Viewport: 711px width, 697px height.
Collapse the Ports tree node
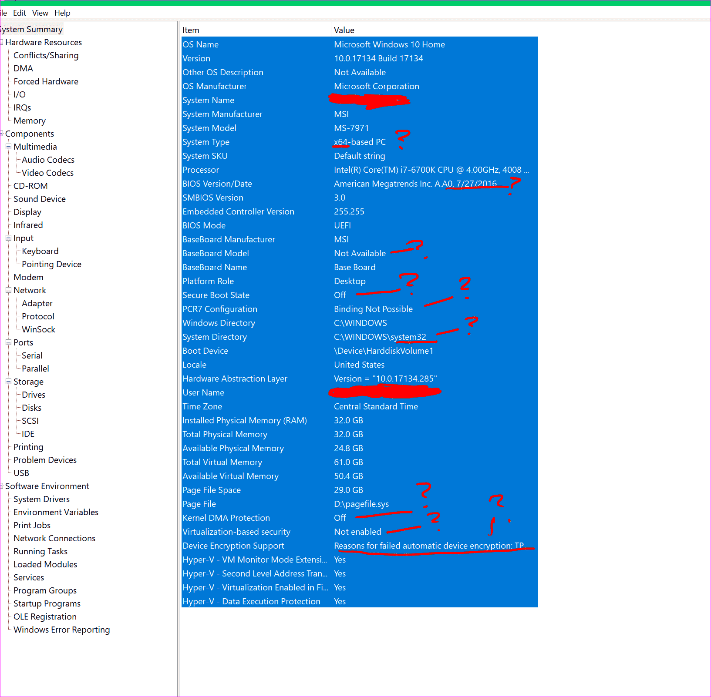(8, 342)
